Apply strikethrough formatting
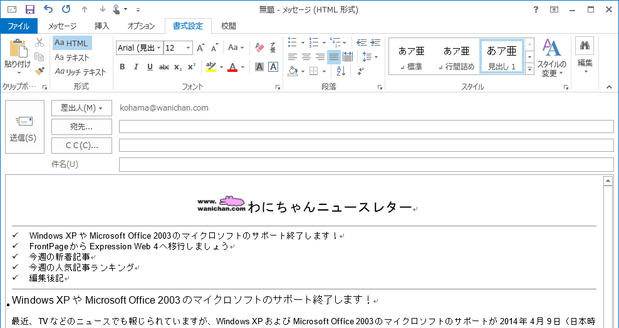This screenshot has width=619, height=328. coord(164,67)
